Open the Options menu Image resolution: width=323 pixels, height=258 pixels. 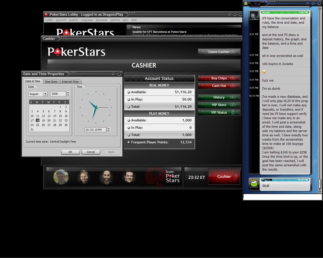[x=115, y=20]
